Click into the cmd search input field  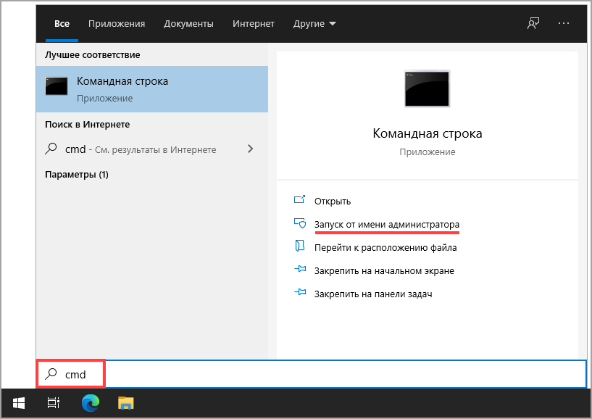tap(311, 374)
